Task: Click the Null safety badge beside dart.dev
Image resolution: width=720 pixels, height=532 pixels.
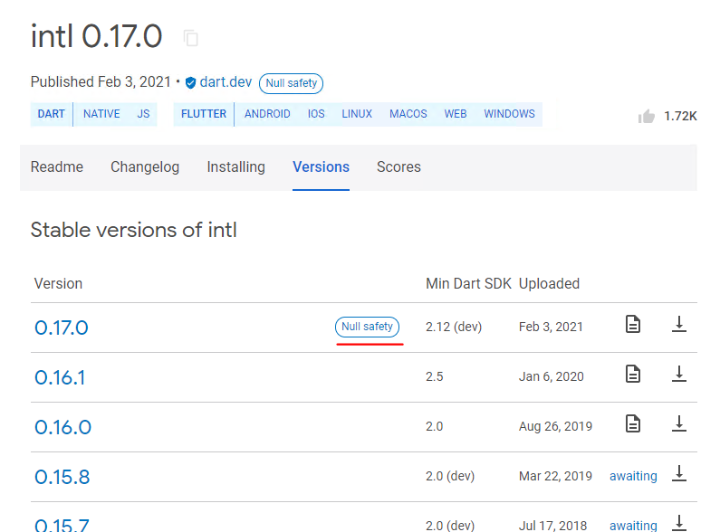Action: click(291, 83)
